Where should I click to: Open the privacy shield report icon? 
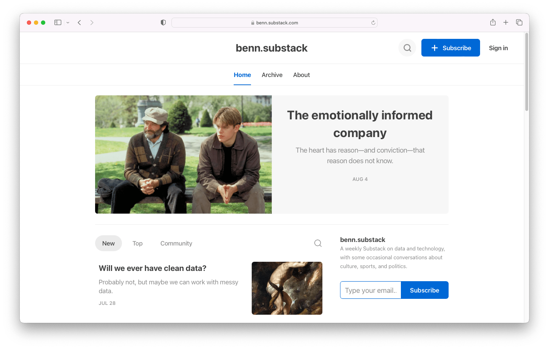tap(163, 23)
